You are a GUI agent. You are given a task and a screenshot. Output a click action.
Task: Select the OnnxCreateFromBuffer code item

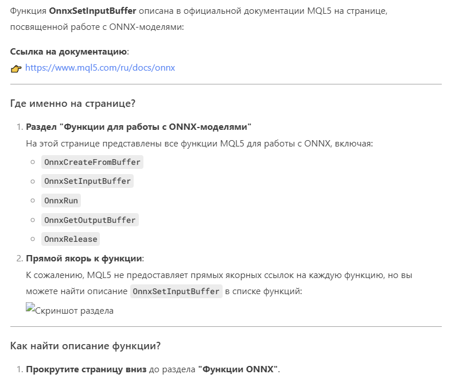pos(92,162)
